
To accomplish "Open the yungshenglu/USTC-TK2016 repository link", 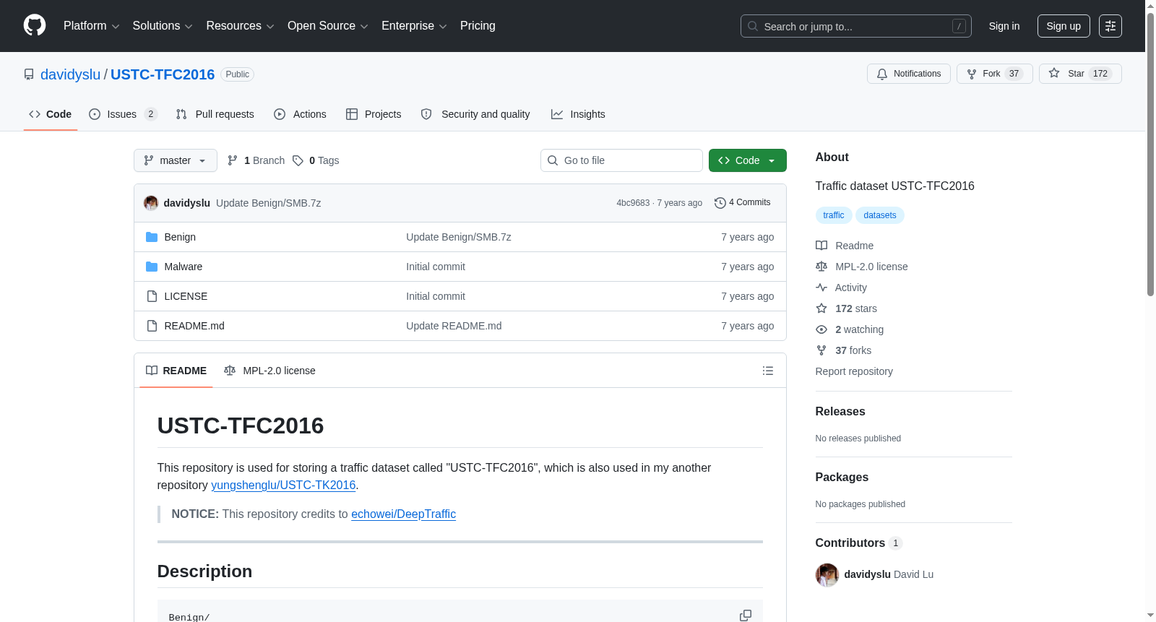I will 283,485.
